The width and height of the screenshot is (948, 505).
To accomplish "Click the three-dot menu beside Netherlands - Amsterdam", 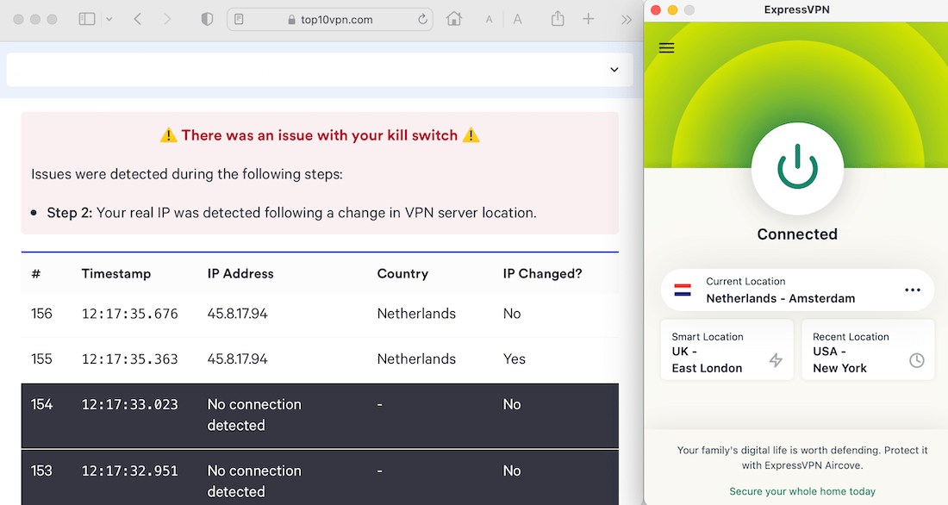I will tap(913, 290).
